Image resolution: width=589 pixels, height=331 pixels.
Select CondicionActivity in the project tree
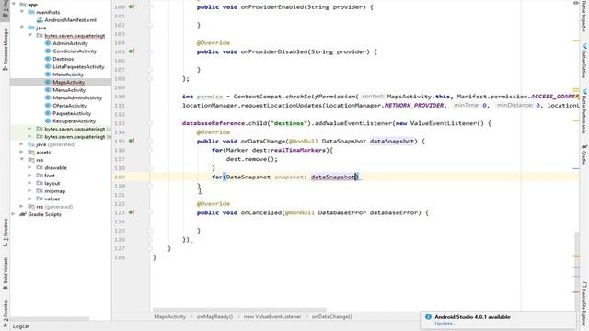[x=75, y=51]
